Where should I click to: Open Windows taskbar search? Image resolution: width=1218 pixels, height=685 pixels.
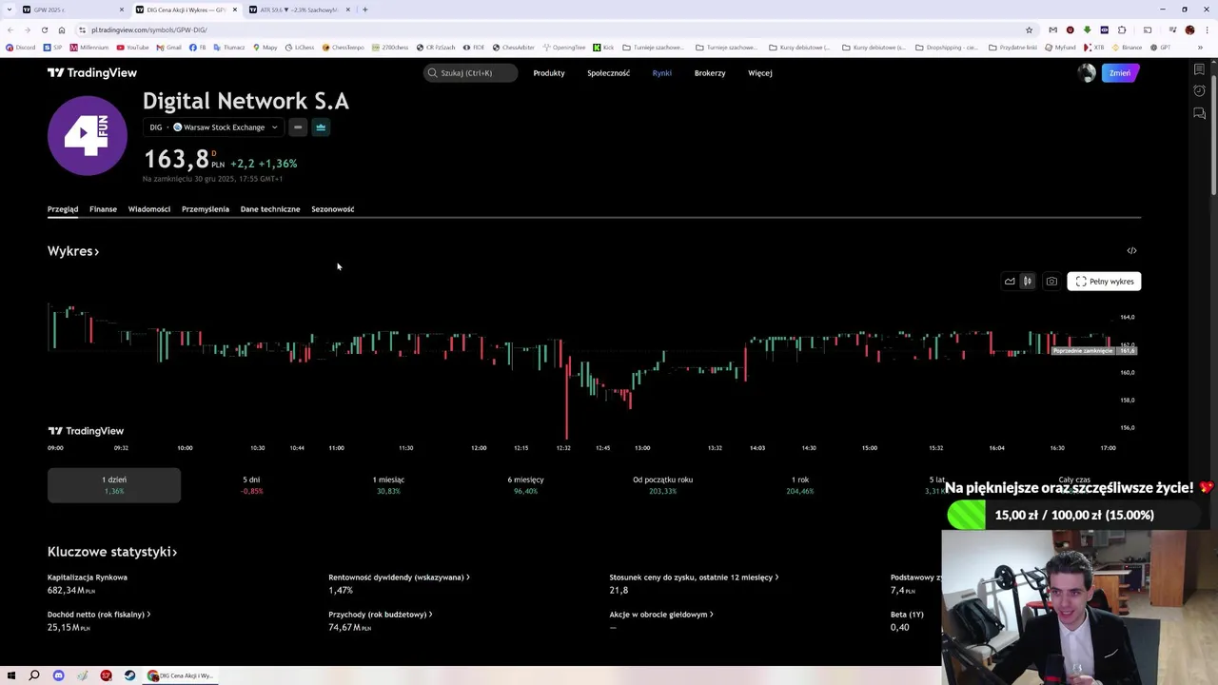point(34,675)
